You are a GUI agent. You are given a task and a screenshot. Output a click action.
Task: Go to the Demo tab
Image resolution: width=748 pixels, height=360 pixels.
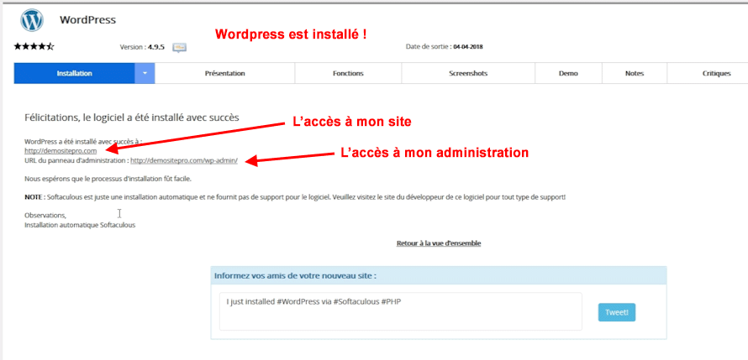point(568,73)
